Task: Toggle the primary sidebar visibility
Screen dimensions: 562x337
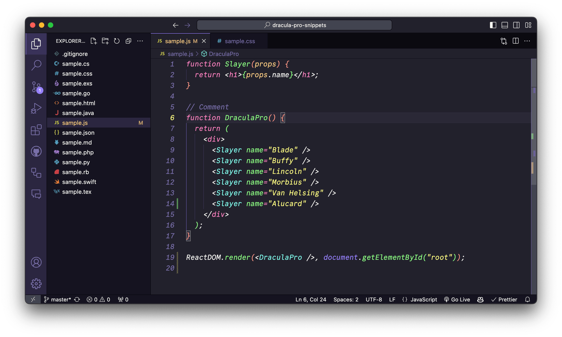Action: click(493, 25)
